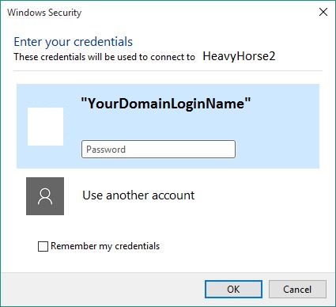Screen dimensions: 336x307
Task: Focus the Password input field
Action: click(158, 150)
